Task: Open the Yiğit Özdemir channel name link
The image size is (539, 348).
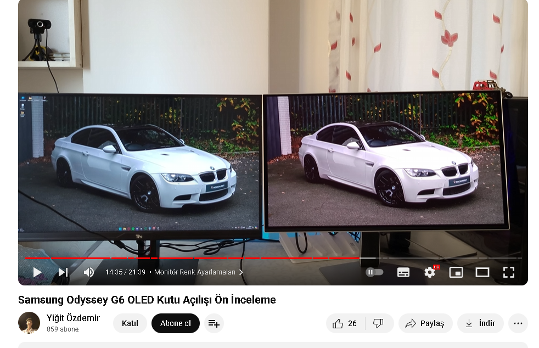Action: tap(73, 318)
